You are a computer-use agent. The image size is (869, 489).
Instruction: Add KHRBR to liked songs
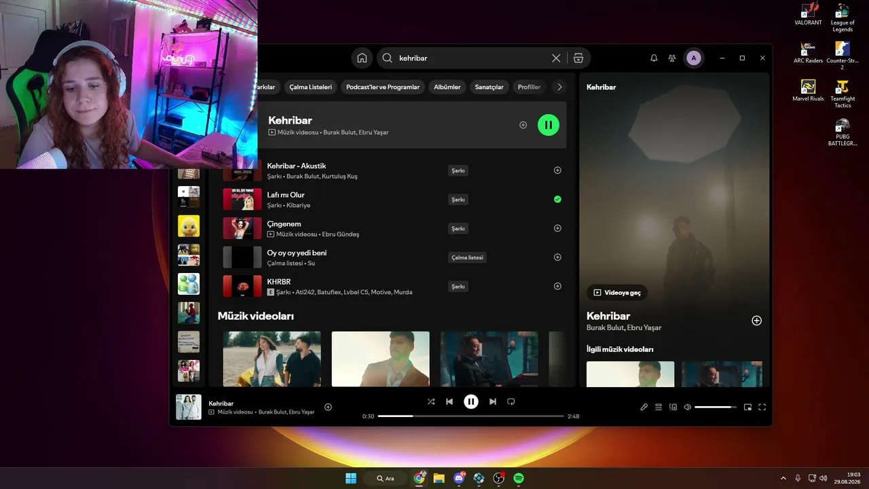557,286
